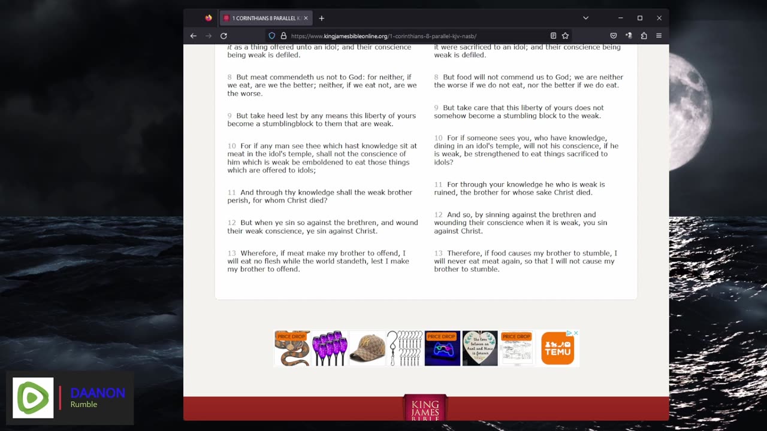Close the 1 Corinthians 8 Parallel tab
This screenshot has width=767, height=431.
click(306, 18)
